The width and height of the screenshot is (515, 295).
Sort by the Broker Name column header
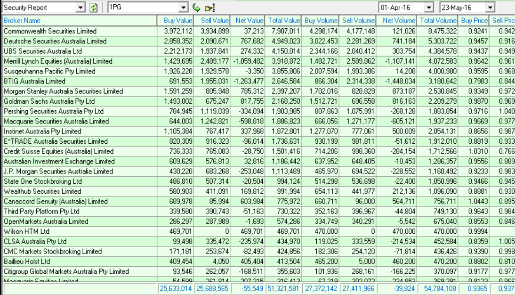[x=80, y=21]
